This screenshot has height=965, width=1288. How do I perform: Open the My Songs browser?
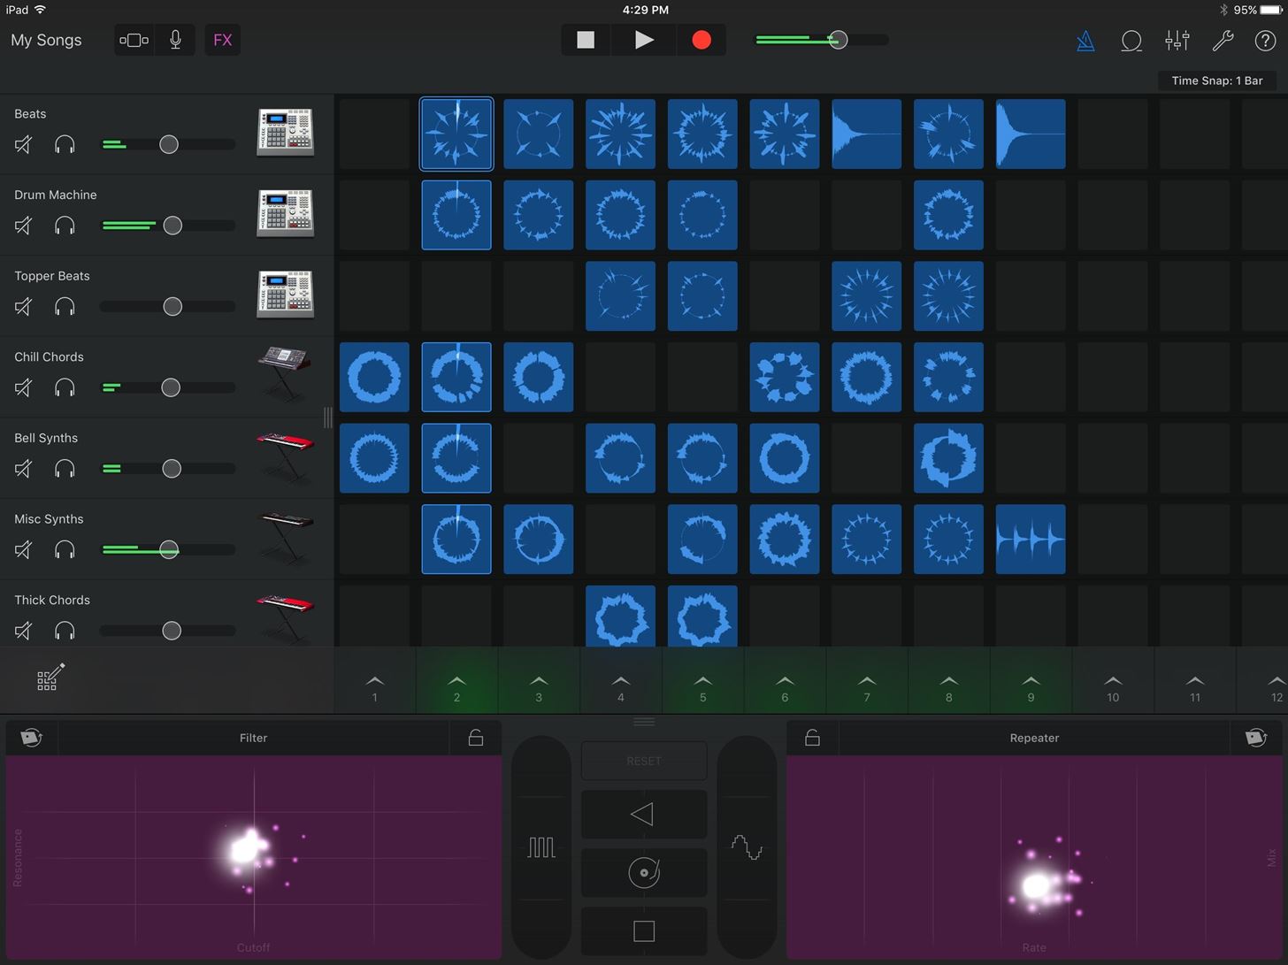[x=46, y=40]
